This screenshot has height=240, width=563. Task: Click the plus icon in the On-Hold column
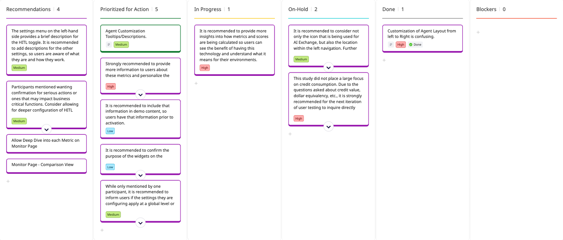(290, 134)
